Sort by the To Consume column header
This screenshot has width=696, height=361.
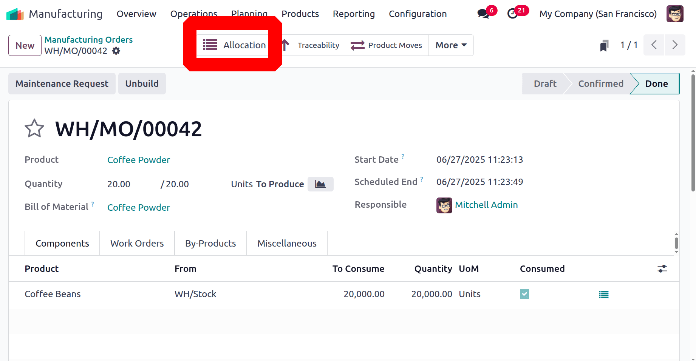click(x=358, y=268)
